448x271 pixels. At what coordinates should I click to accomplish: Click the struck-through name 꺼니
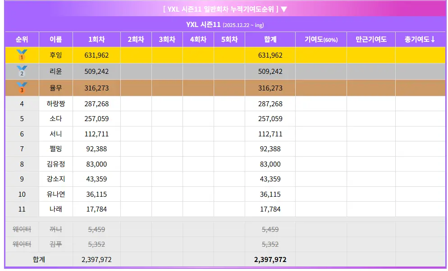[56, 229]
